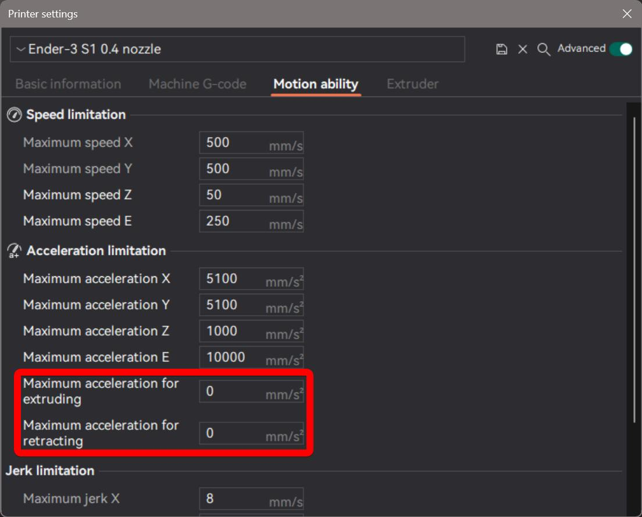Select the Motion ability tab
The image size is (642, 517).
[x=316, y=84]
